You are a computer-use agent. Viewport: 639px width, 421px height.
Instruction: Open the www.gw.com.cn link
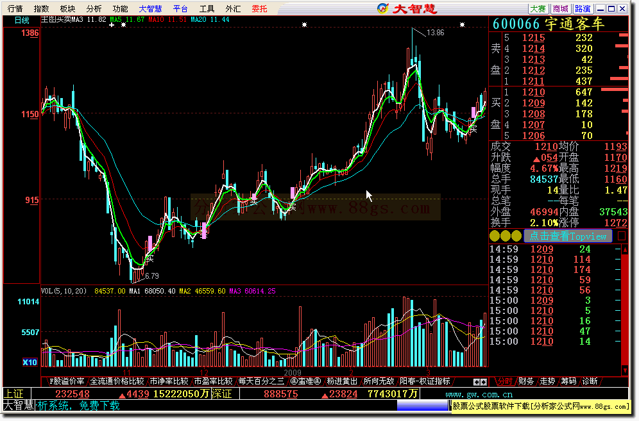tap(479, 394)
